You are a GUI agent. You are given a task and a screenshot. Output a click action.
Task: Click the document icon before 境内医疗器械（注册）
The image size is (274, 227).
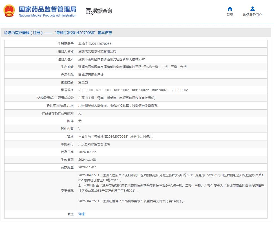6,32
